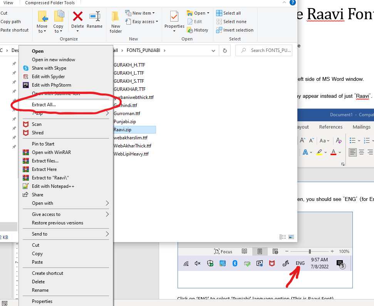Click the red X Delete button in ribbon
The width and height of the screenshot is (374, 306).
(77, 22)
